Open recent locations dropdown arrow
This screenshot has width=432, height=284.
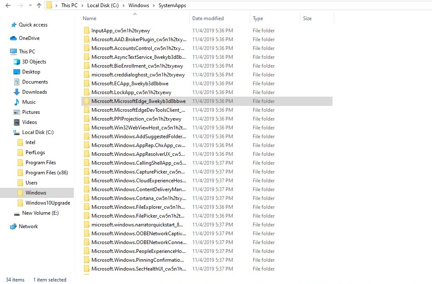(x=30, y=5)
